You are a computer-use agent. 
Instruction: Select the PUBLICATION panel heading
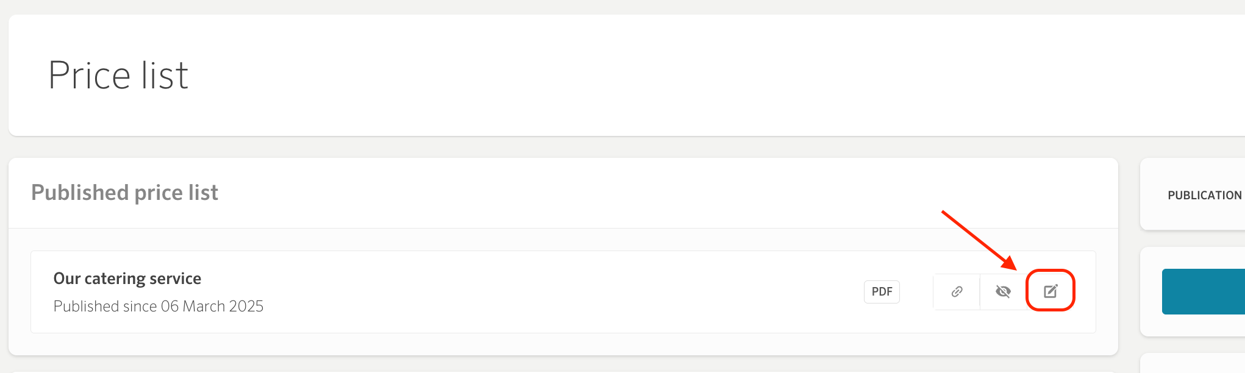coord(1205,195)
